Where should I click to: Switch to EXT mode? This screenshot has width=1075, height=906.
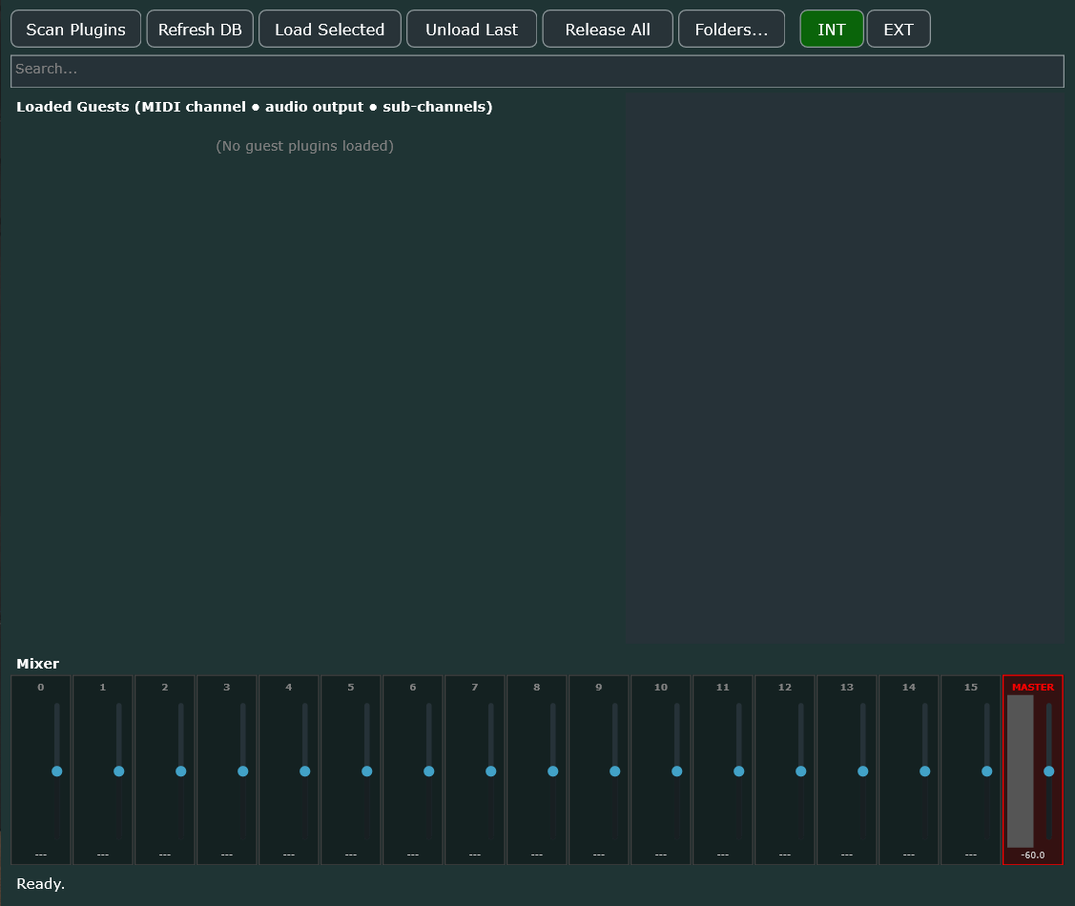(x=899, y=30)
